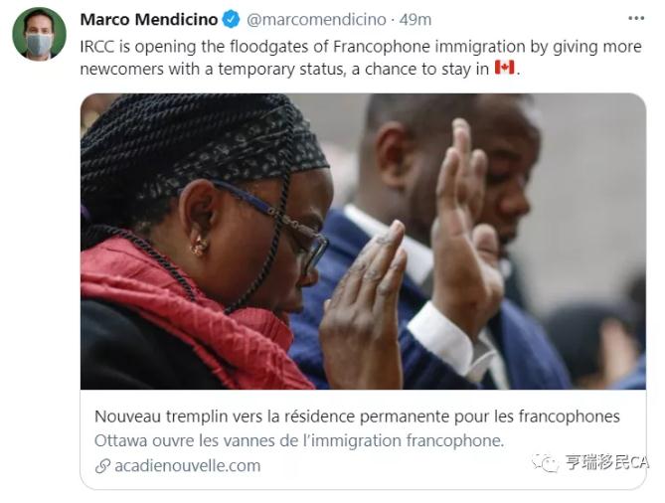Click the chain link icon beside acadienouvelle.com
This screenshot has height=503, width=665.
pos(102,466)
